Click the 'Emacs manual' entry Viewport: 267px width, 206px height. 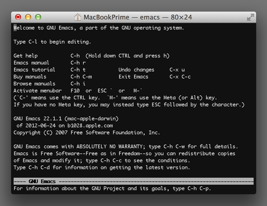[31, 63]
